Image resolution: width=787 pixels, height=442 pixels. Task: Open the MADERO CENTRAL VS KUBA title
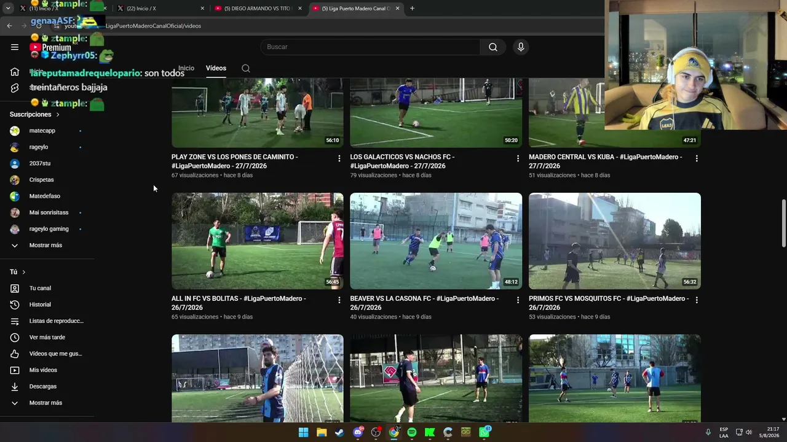coord(606,161)
